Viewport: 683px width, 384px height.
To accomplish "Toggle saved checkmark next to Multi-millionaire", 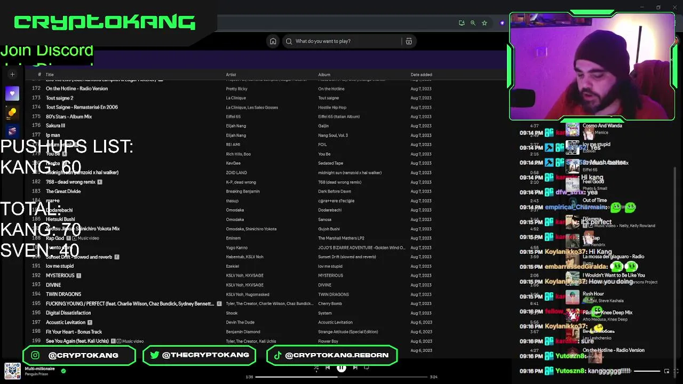I will (63, 371).
